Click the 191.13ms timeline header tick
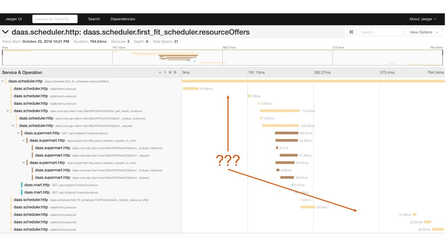 pos(256,72)
